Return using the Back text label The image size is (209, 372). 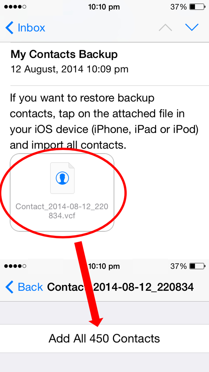click(x=30, y=287)
